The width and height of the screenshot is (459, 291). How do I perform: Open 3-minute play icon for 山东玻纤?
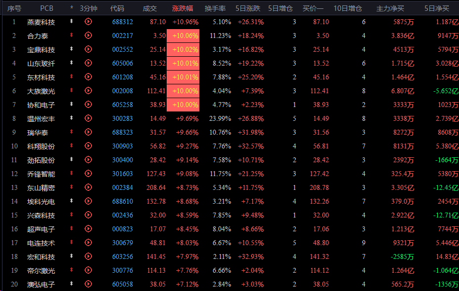click(x=88, y=63)
